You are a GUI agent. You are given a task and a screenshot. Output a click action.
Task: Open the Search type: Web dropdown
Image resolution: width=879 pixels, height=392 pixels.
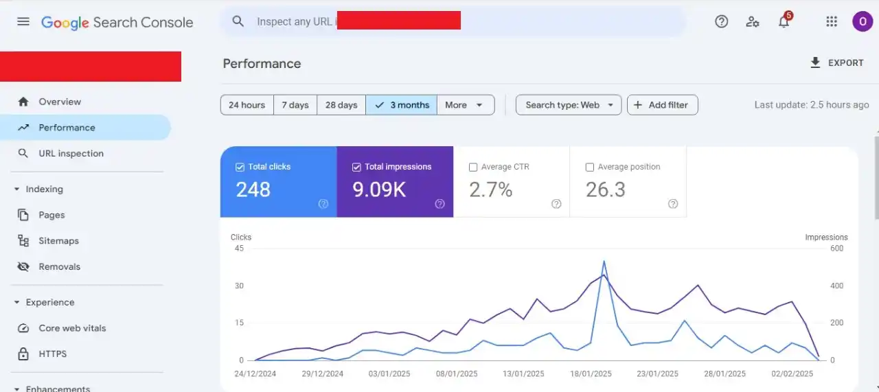(569, 105)
